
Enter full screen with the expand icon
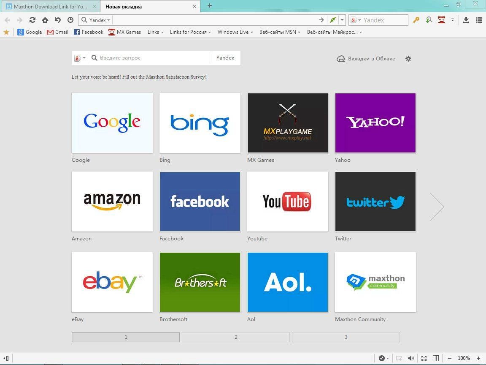tap(424, 358)
